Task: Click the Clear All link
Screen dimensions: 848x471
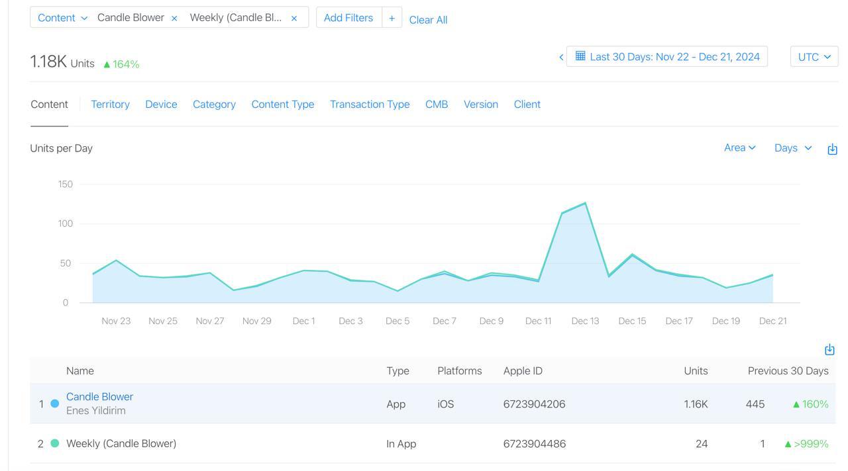Action: pyautogui.click(x=428, y=20)
